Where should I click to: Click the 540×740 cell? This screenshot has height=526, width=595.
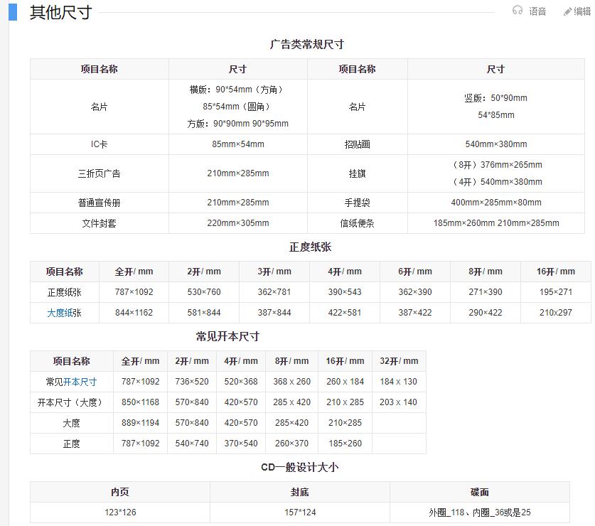pyautogui.click(x=192, y=444)
